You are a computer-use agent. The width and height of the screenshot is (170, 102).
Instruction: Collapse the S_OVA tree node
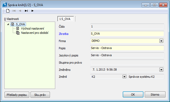coord(8,24)
